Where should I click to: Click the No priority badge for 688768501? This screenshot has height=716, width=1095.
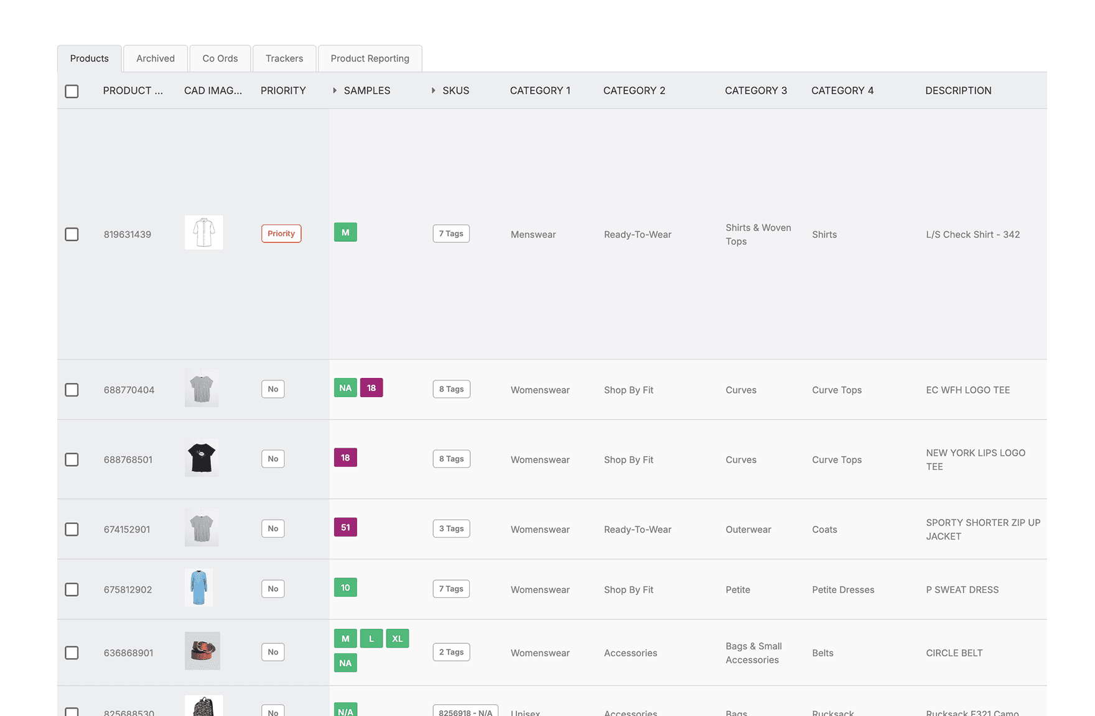273,459
